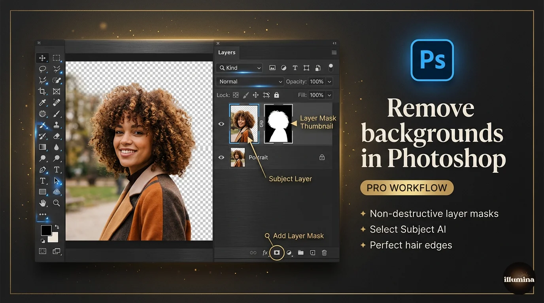Viewport: 544px width, 303px height.
Task: Click the Delete Layer trash icon
Action: tap(324, 253)
